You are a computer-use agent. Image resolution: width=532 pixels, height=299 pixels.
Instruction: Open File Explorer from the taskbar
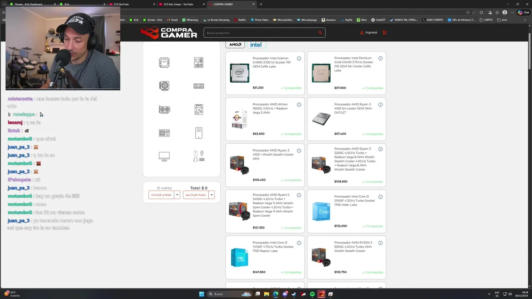tap(267, 294)
